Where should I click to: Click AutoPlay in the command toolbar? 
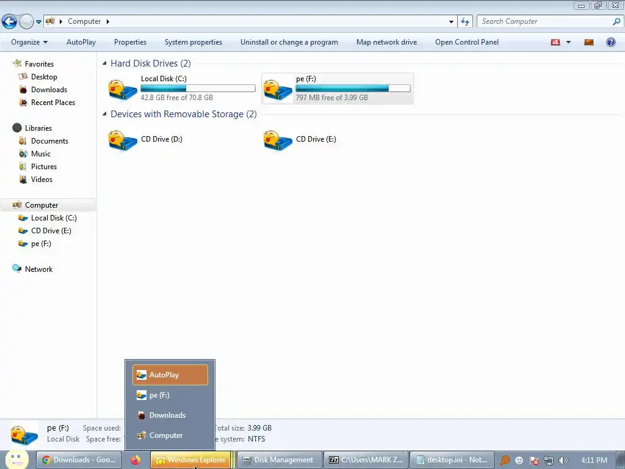coord(81,42)
